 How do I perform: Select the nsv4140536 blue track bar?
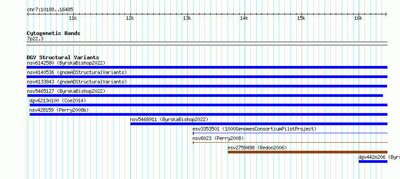(207, 77)
